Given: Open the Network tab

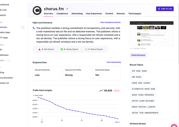Looking at the screenshot, I should coord(121,13).
